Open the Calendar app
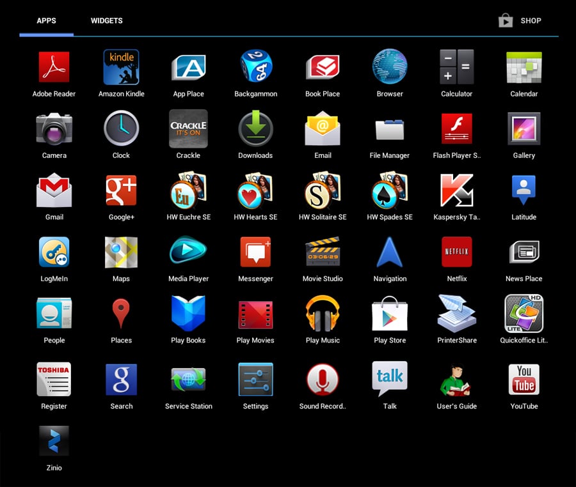The image size is (576, 487). tap(524, 68)
